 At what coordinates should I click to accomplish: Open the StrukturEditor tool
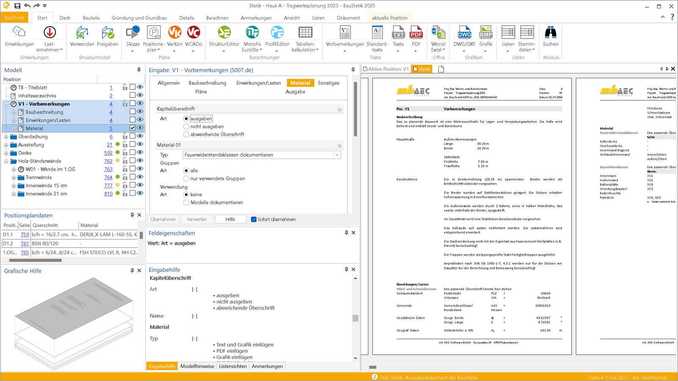pos(224,33)
